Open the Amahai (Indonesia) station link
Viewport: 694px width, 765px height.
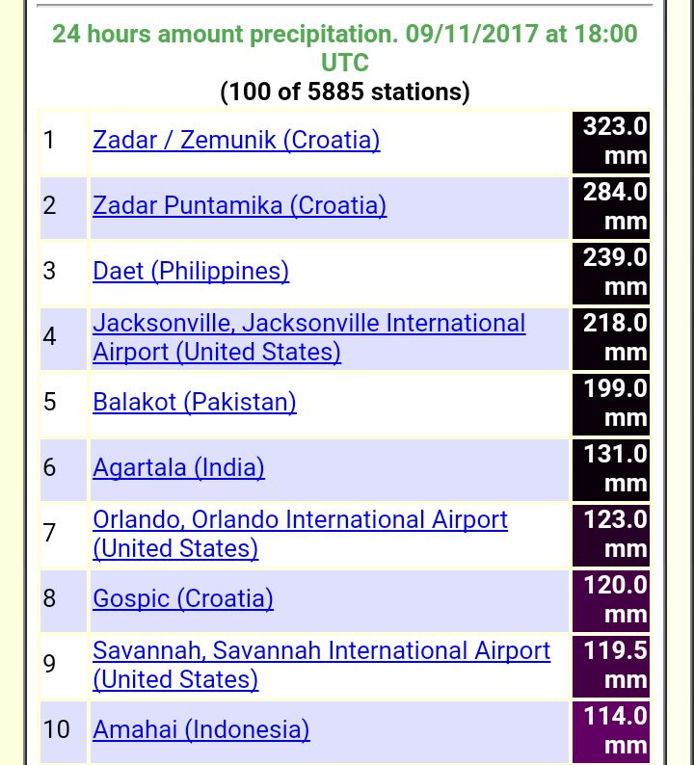201,730
